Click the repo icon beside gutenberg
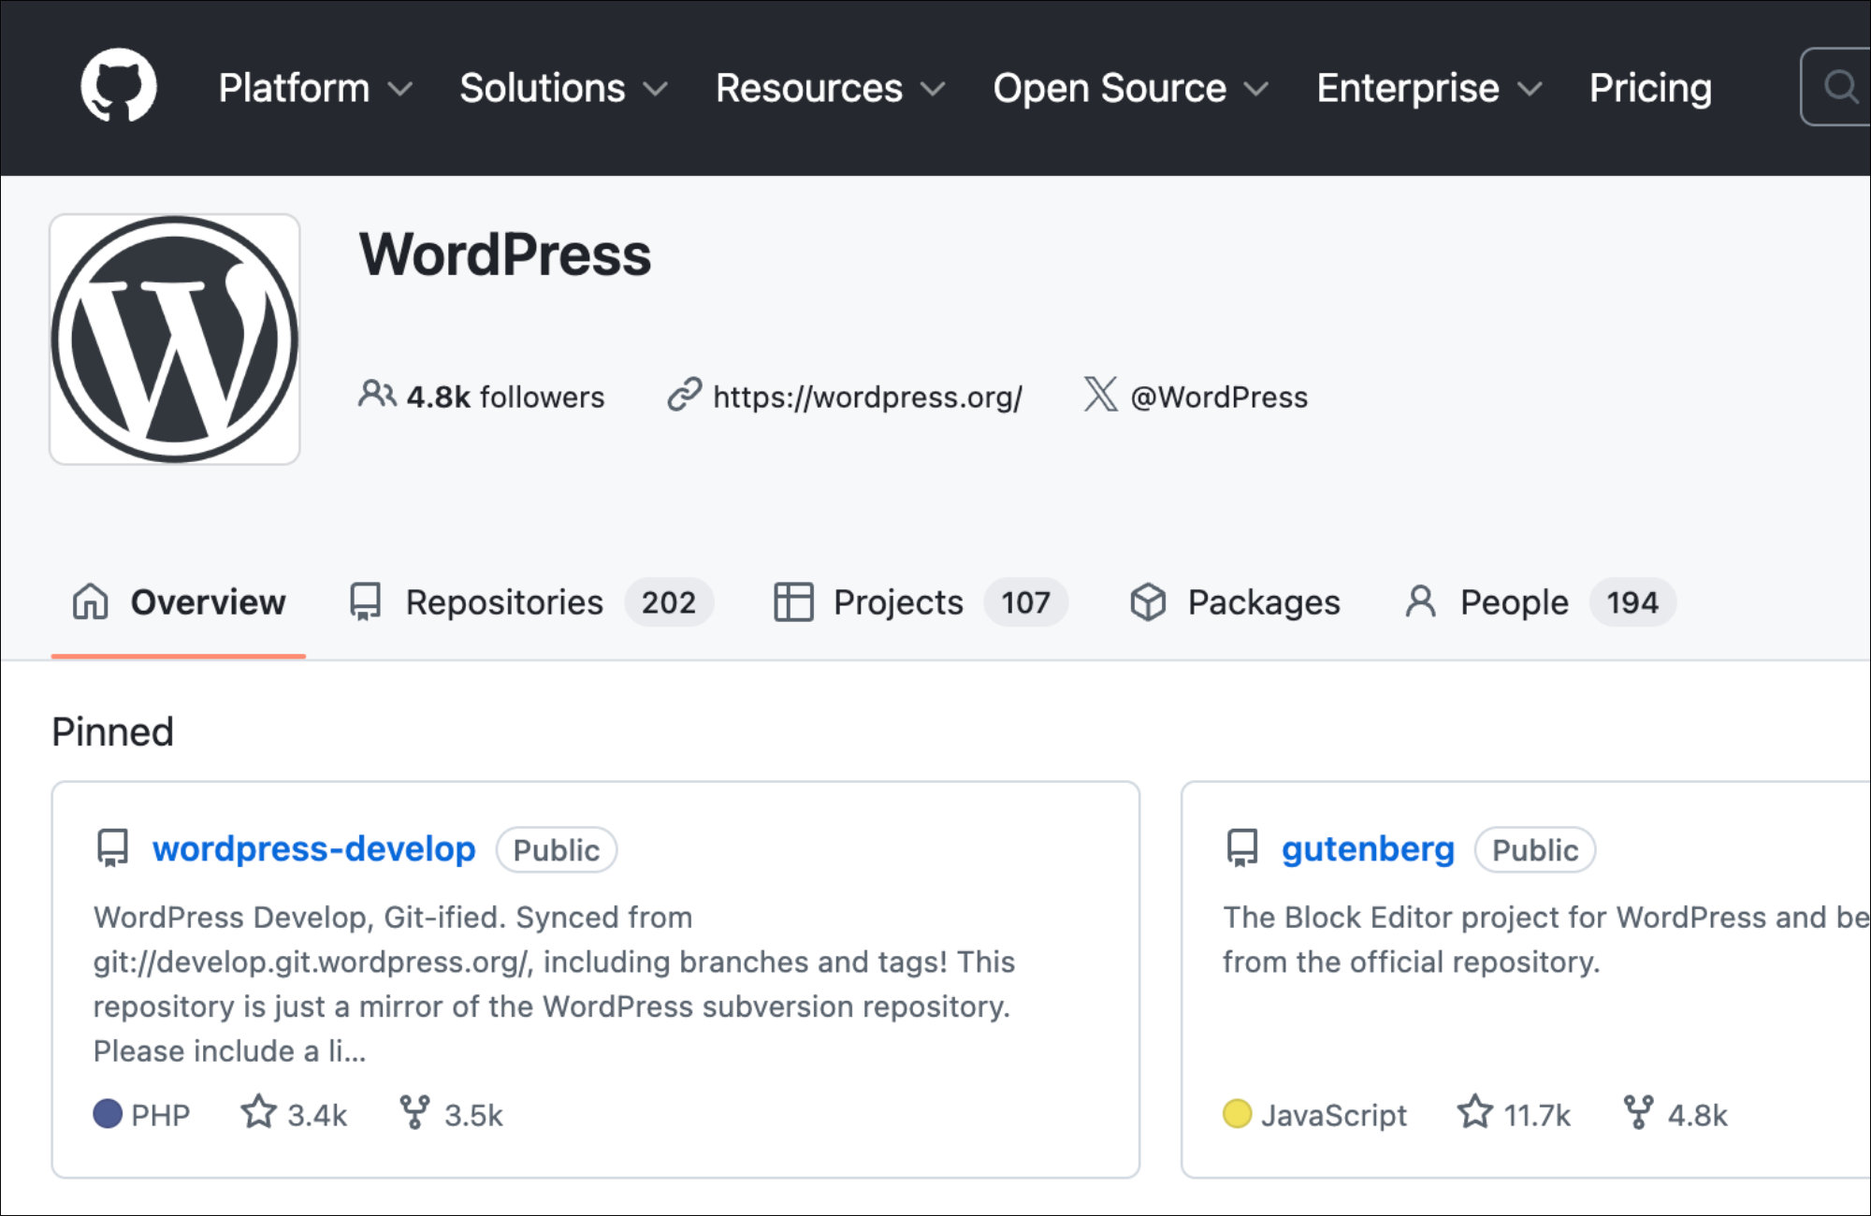This screenshot has width=1871, height=1216. [1242, 847]
